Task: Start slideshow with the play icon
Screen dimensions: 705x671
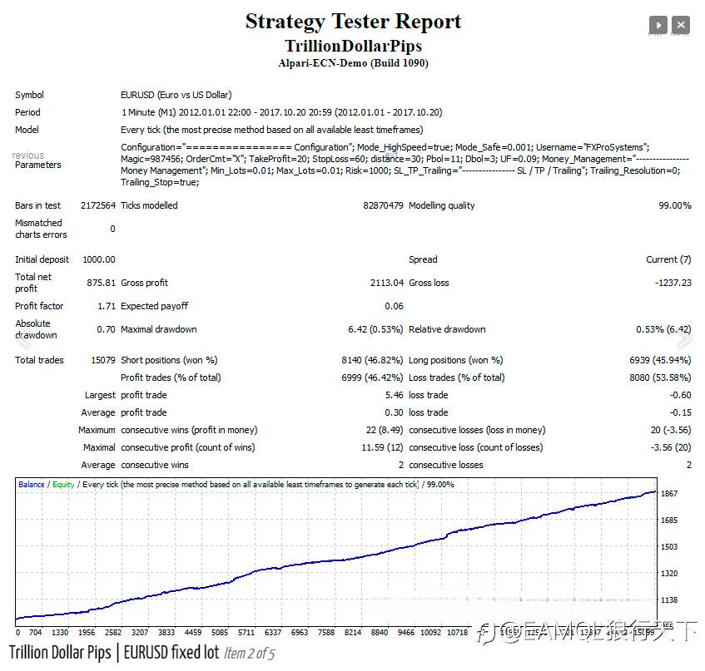Action: pyautogui.click(x=658, y=25)
